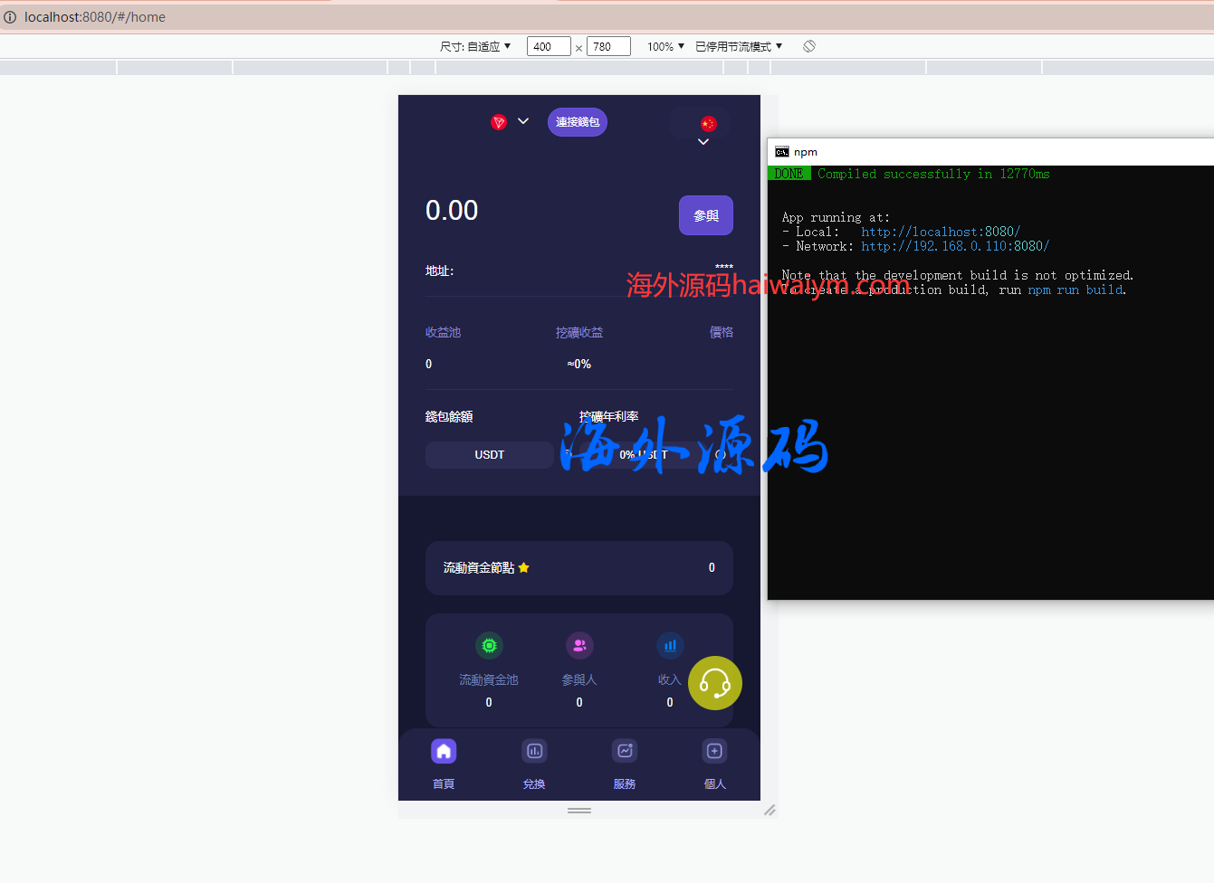The width and height of the screenshot is (1214, 883).
Task: Click the 個人 plus icon in bottom navigation
Action: click(714, 751)
